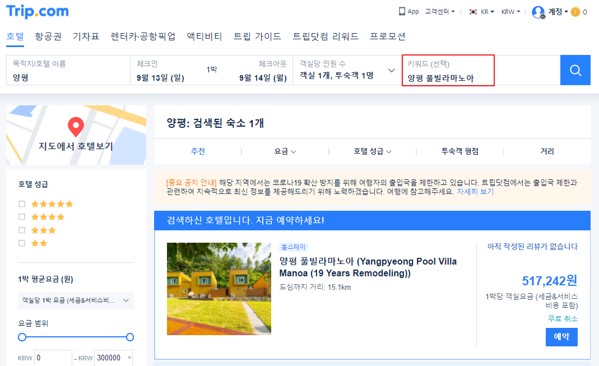The width and height of the screenshot is (599, 366).
Task: Select the 호텔 tab
Action: click(x=15, y=36)
